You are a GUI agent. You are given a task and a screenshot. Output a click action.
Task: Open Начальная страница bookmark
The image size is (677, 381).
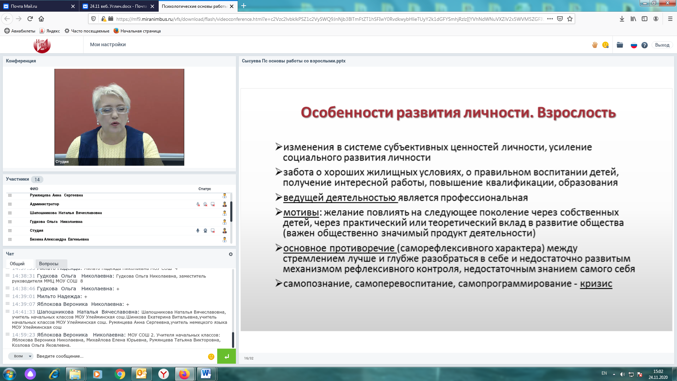(x=137, y=31)
